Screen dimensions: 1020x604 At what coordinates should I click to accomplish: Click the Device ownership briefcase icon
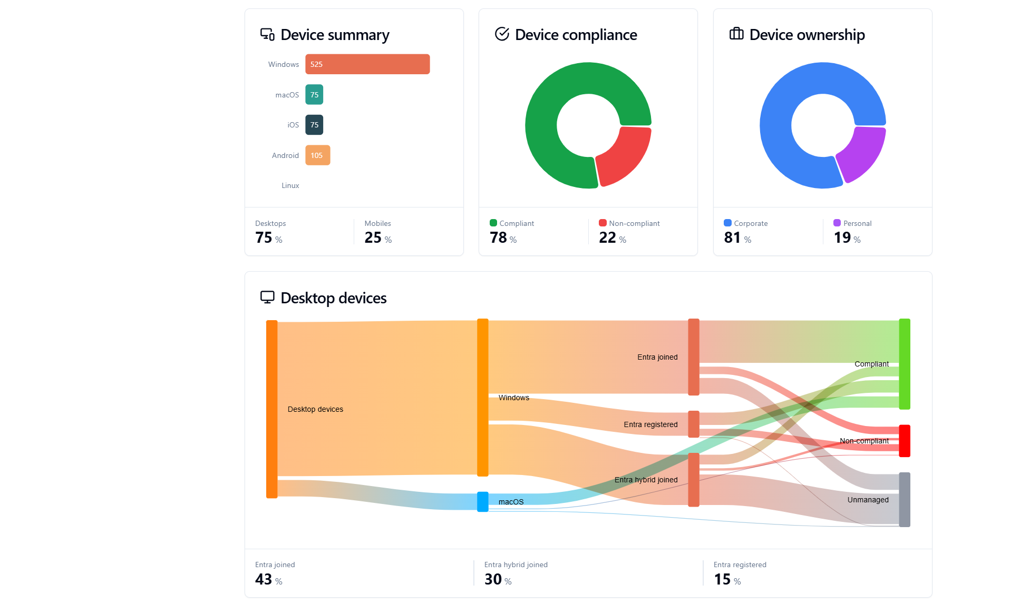[736, 34]
